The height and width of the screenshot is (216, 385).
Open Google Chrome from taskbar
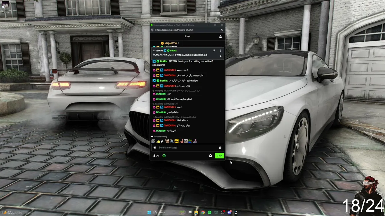click(203, 212)
